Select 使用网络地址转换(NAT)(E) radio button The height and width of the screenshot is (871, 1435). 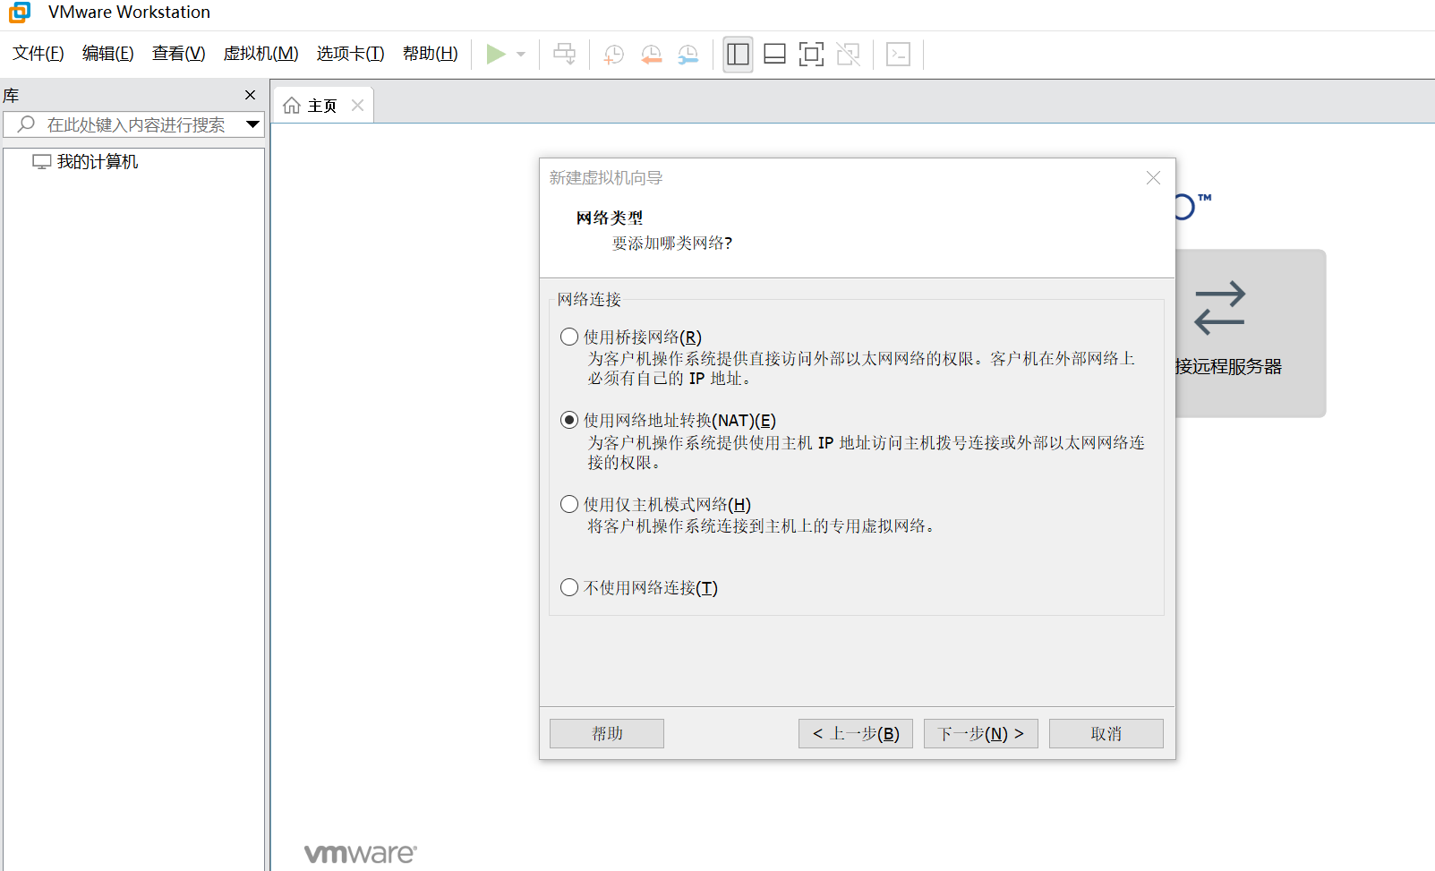tap(569, 421)
